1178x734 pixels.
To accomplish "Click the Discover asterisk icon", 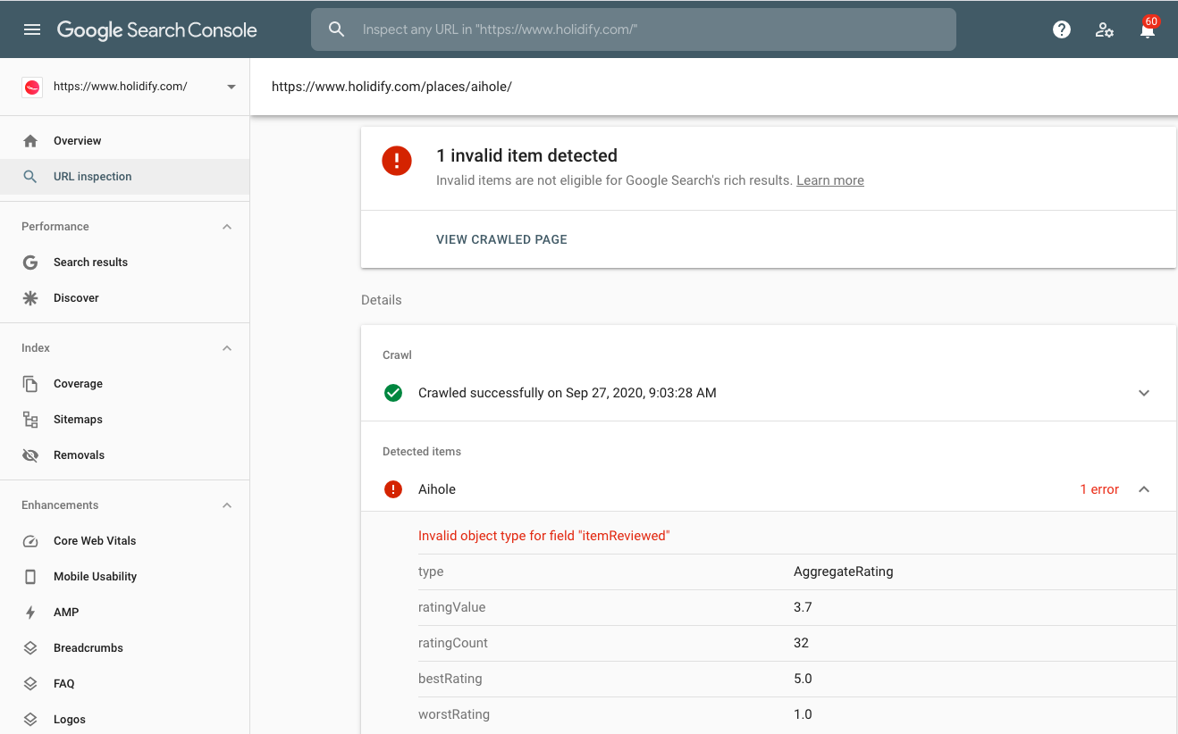I will pos(30,298).
